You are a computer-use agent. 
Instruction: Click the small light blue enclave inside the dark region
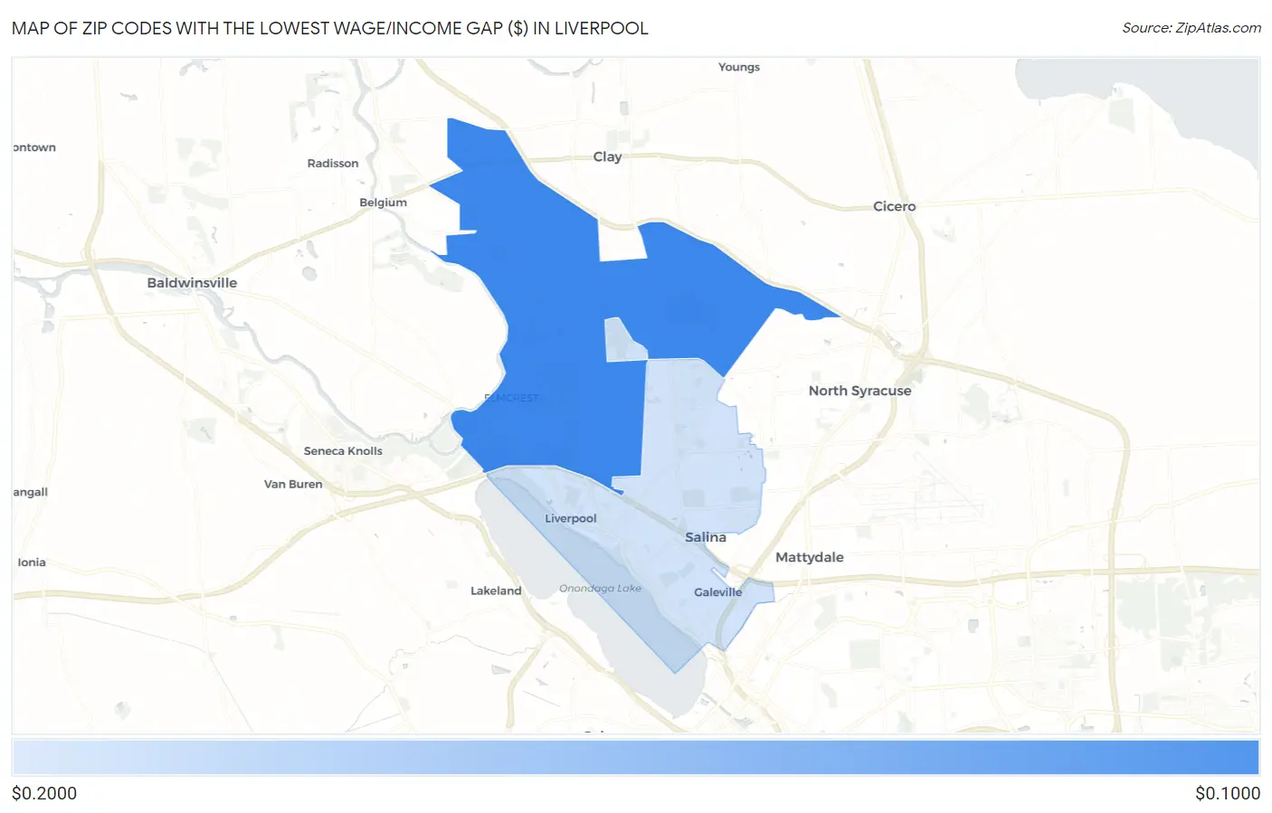(622, 343)
